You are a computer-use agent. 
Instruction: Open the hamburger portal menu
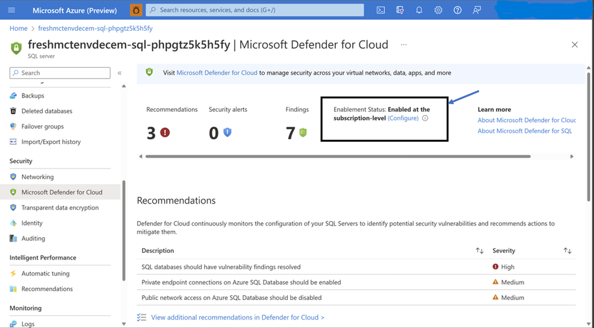click(12, 10)
